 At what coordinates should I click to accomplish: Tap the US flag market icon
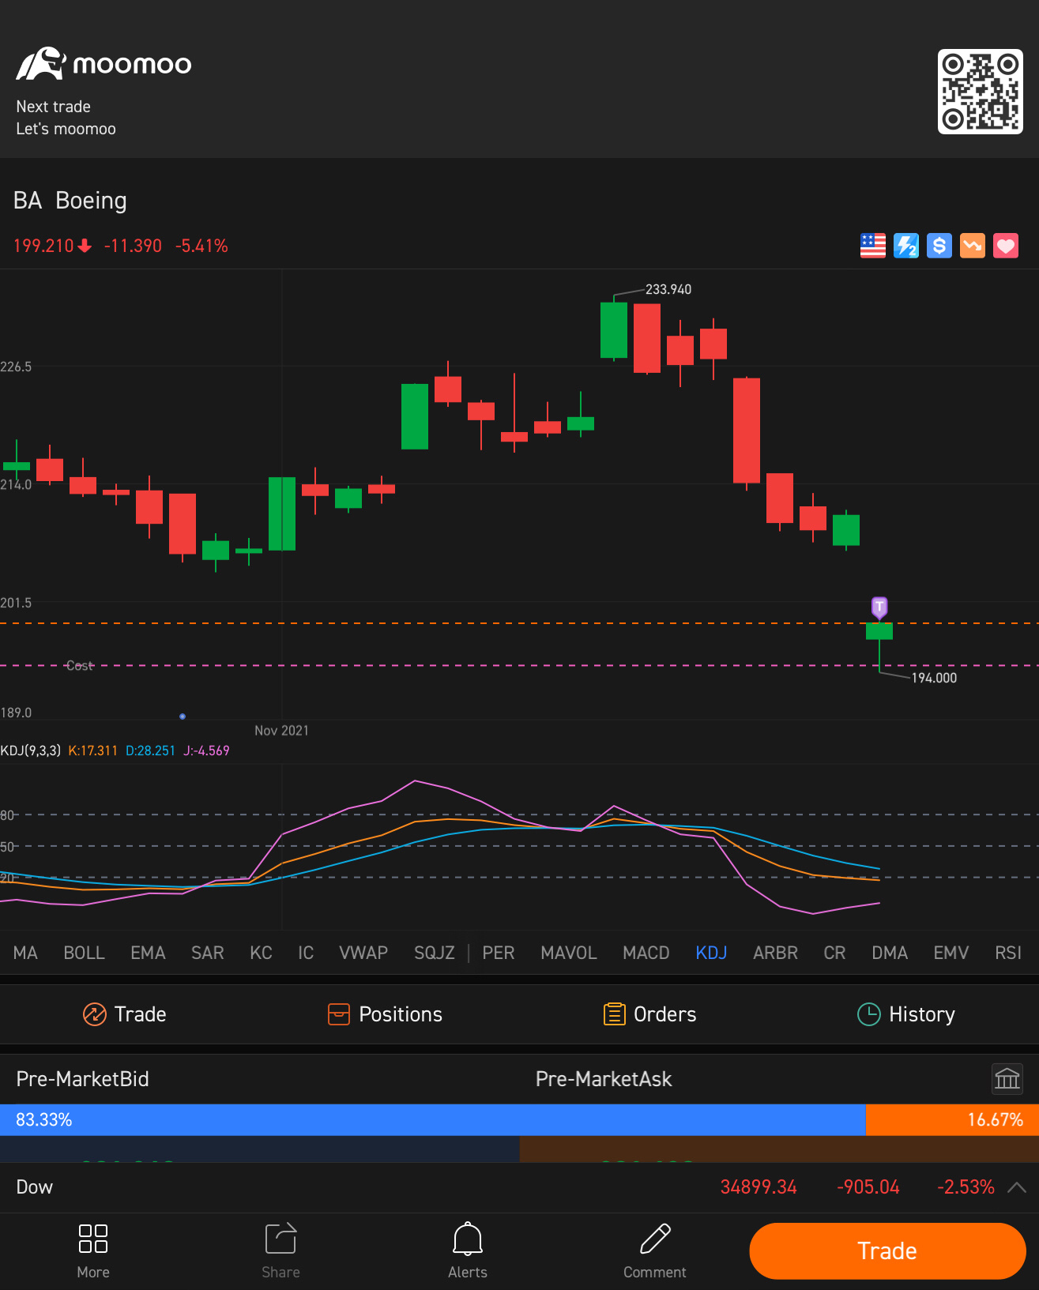point(873,246)
